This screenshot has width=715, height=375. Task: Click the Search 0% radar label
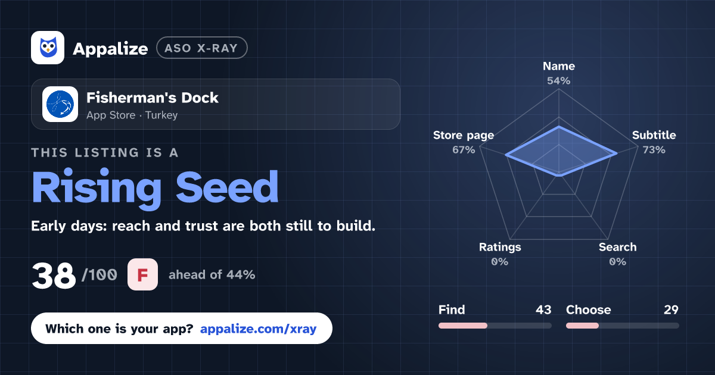617,254
